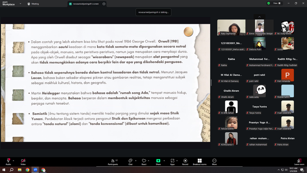The width and height of the screenshot is (307, 173).
Task: Click the divider handle beside the gallery
Action: pyautogui.click(x=211, y=83)
